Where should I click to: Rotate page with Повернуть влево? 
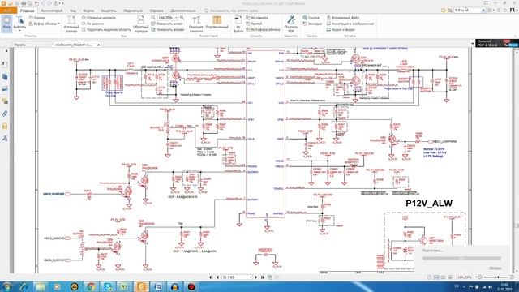[167, 24]
